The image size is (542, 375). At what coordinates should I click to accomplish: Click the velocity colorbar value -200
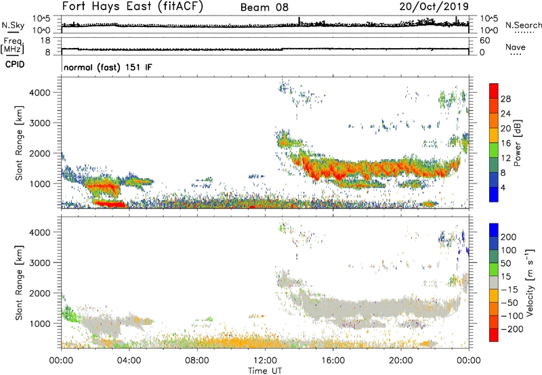tap(512, 329)
